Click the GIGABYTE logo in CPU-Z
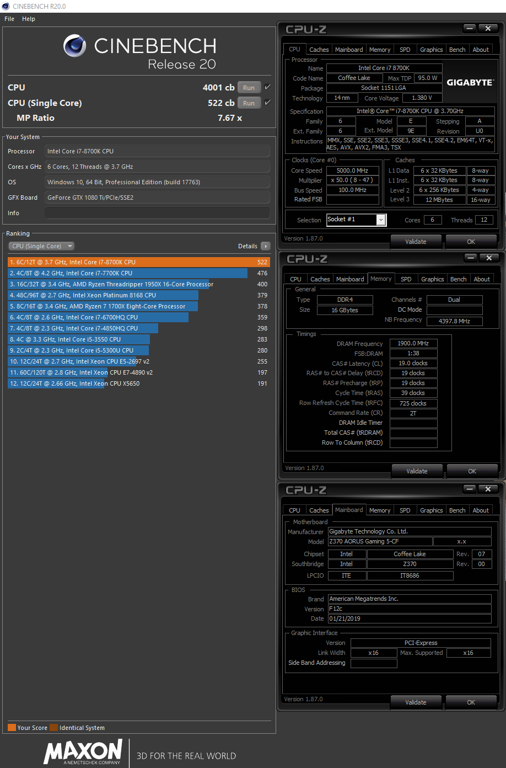506x768 pixels. [470, 82]
